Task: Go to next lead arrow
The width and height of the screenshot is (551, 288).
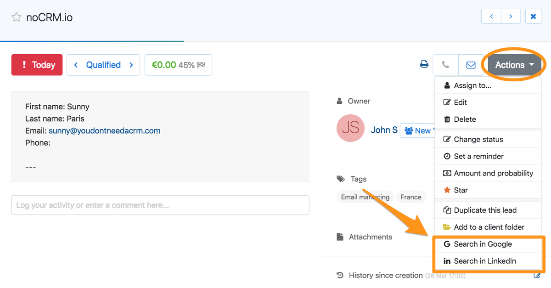Action: click(511, 17)
